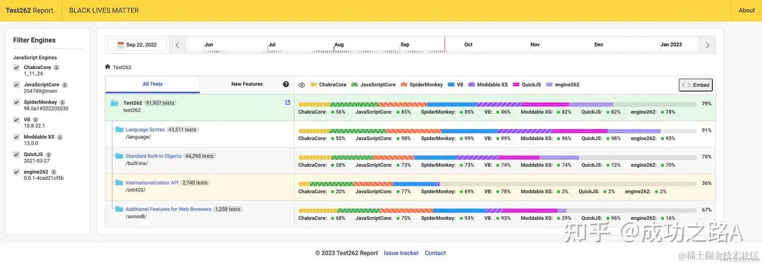Click the BLACK LIVES MATTER header link
This screenshot has width=762, height=264.
click(104, 11)
